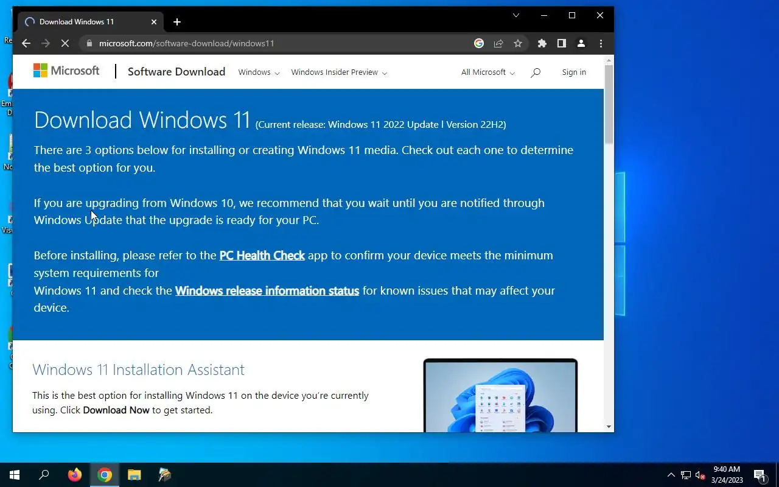Expand Windows Insider Preview dropdown
This screenshot has width=779, height=487.
coord(339,72)
